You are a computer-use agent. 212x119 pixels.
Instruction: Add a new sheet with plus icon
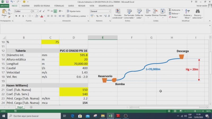tap(31, 107)
